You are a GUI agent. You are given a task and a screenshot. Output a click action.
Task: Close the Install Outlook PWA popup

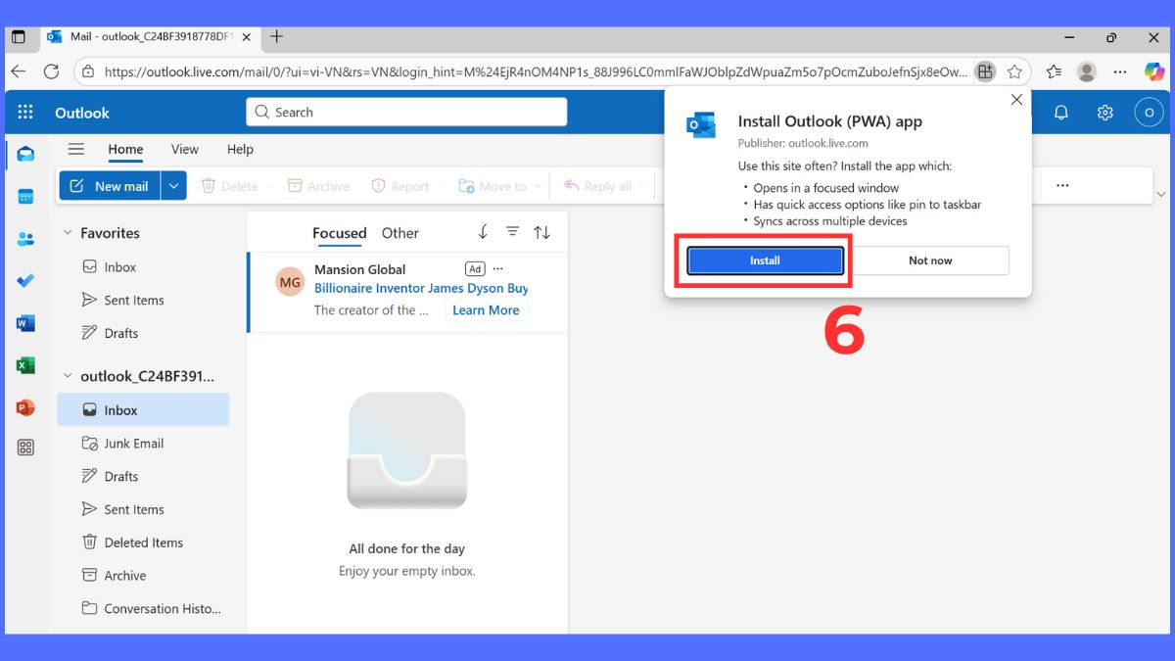pyautogui.click(x=1016, y=100)
